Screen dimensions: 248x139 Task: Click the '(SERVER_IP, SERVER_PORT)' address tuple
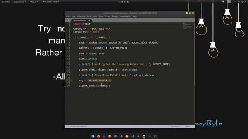point(110,48)
